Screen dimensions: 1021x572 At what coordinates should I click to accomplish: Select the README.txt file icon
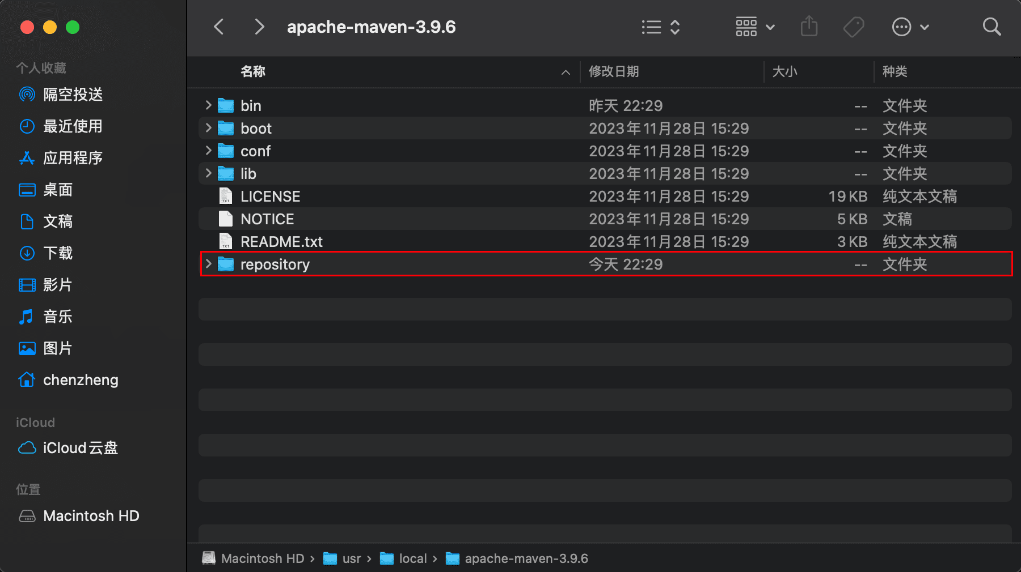[226, 241]
